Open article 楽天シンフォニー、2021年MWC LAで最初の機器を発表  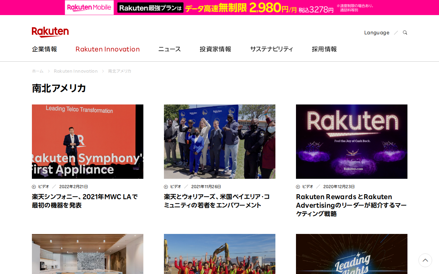click(85, 201)
